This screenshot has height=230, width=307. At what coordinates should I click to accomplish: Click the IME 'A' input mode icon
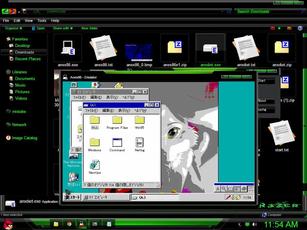point(218,189)
